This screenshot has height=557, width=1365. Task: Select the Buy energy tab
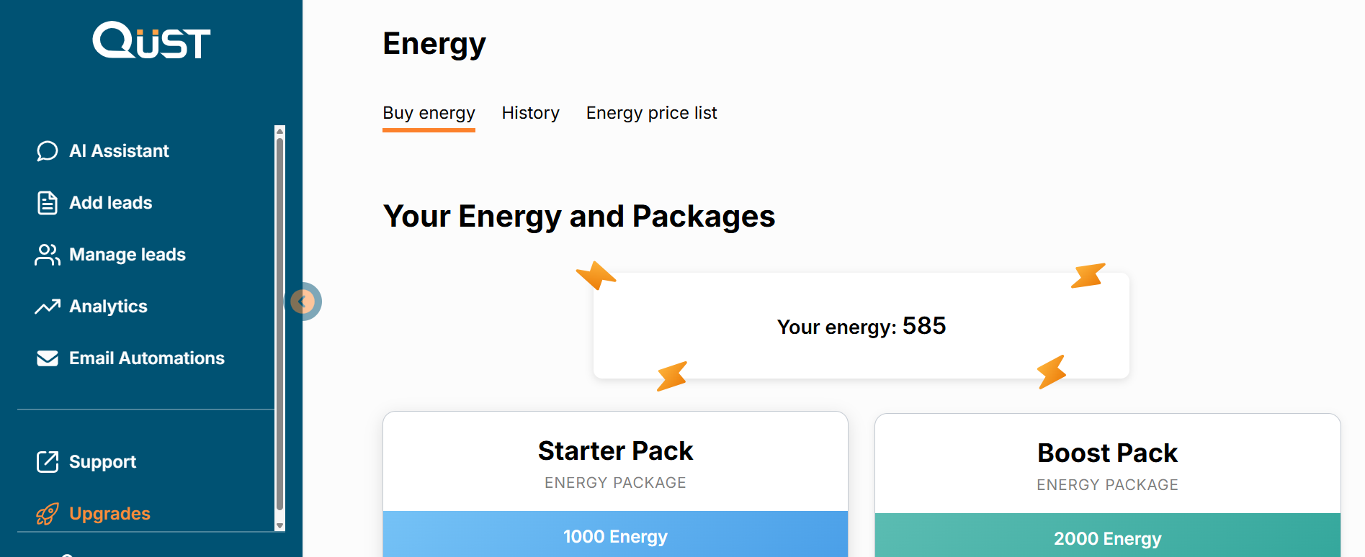click(x=429, y=113)
